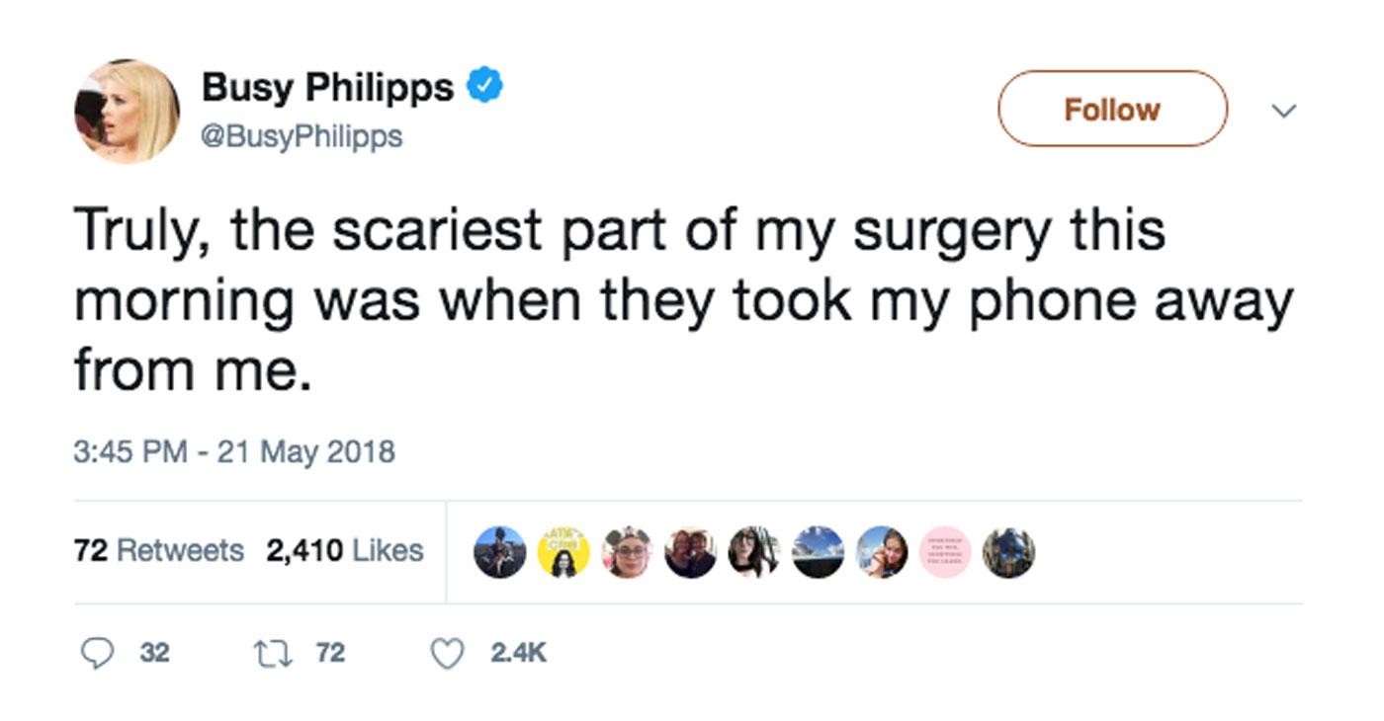Viewport: 1384px width, 721px height.
Task: Click the @BusyPhilipps handle
Action: pyautogui.click(x=302, y=136)
